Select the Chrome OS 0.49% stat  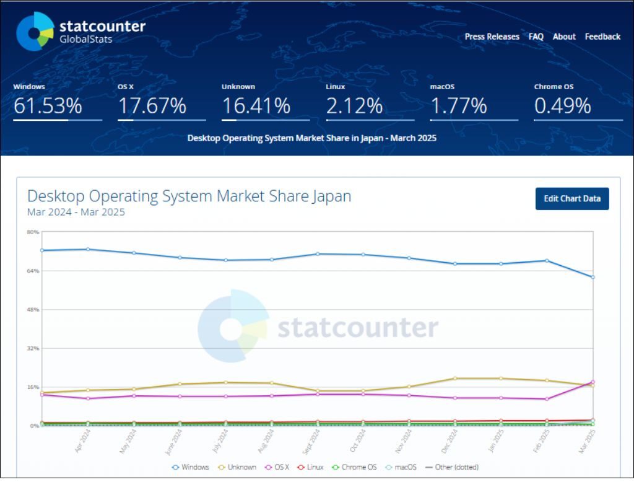[578, 102]
